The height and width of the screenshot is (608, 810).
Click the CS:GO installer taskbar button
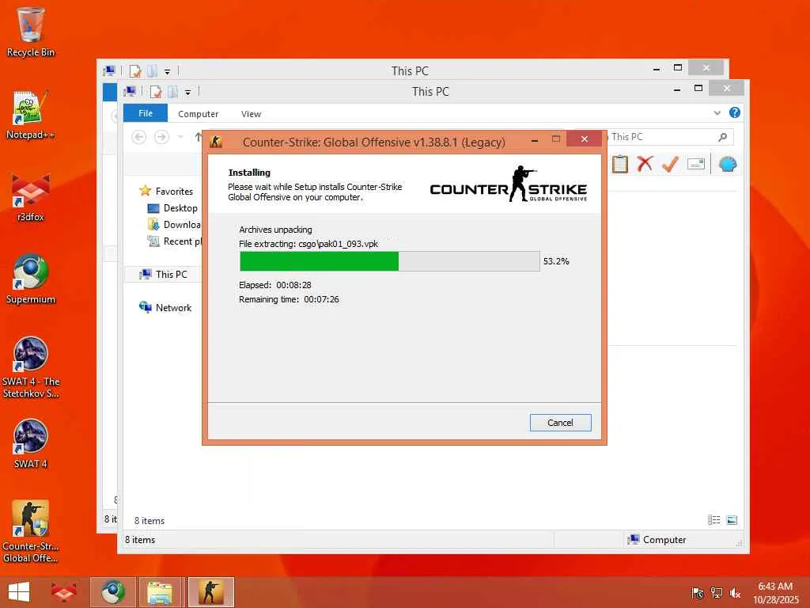tap(210, 592)
